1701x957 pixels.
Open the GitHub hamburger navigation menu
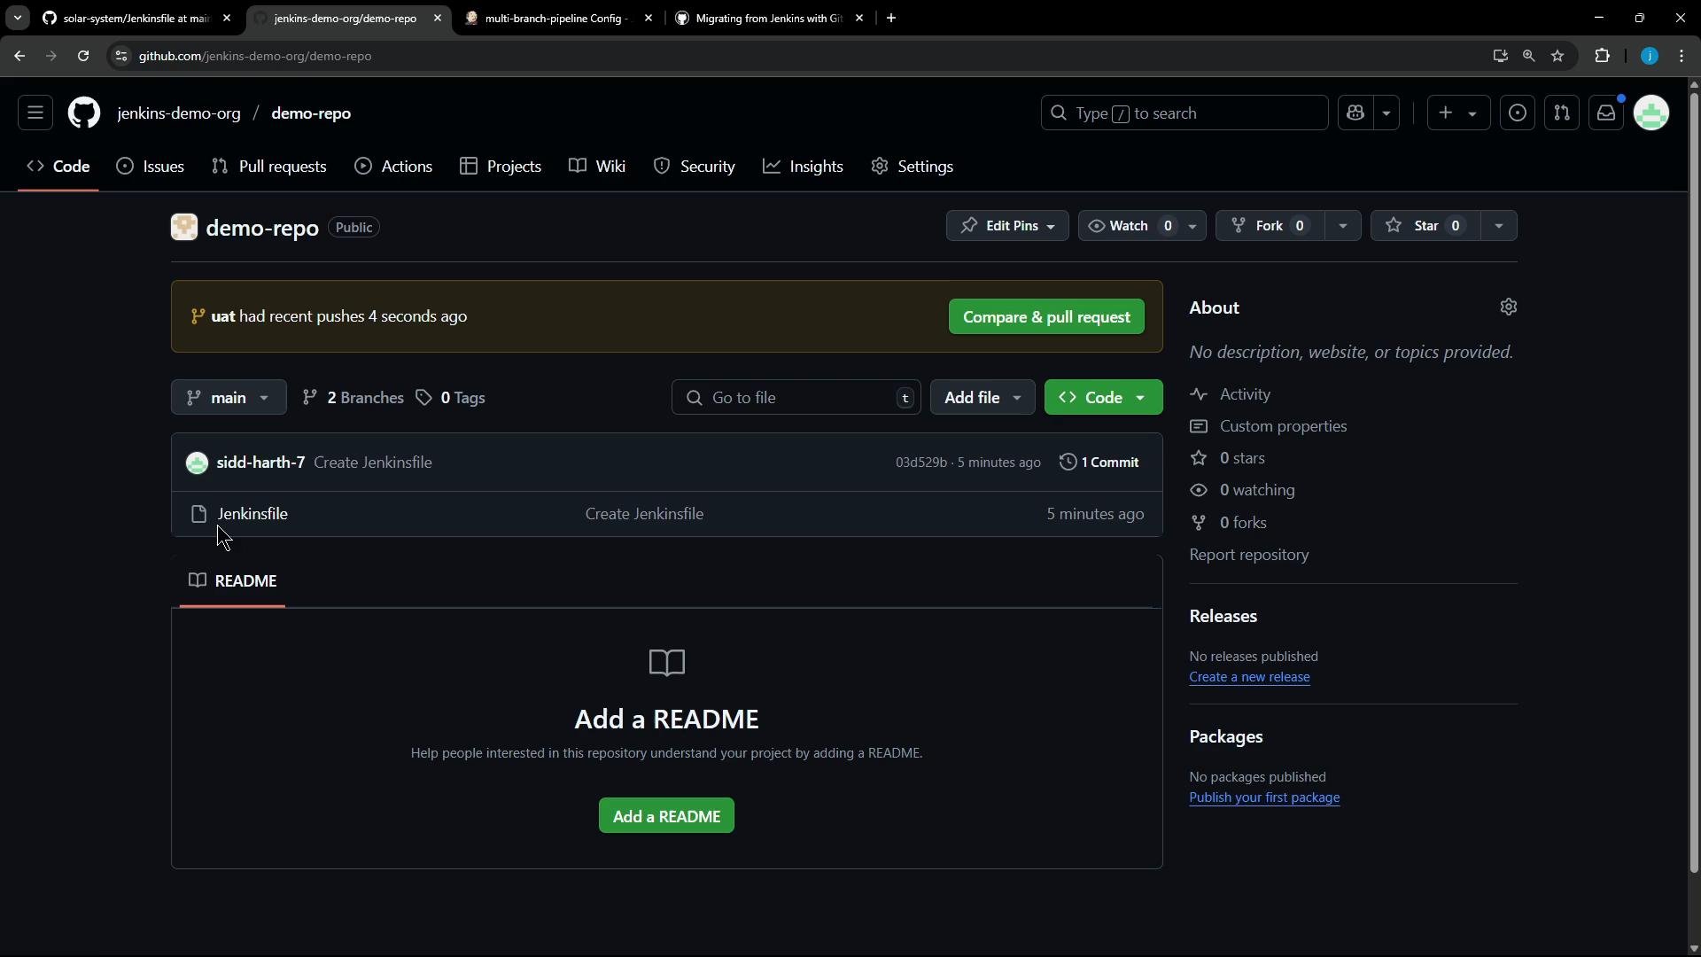click(x=35, y=113)
